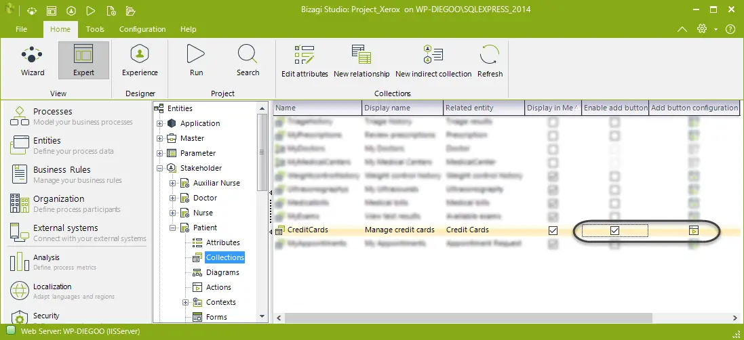The height and width of the screenshot is (340, 744).
Task: Select Actions under Patient
Action: coord(218,287)
